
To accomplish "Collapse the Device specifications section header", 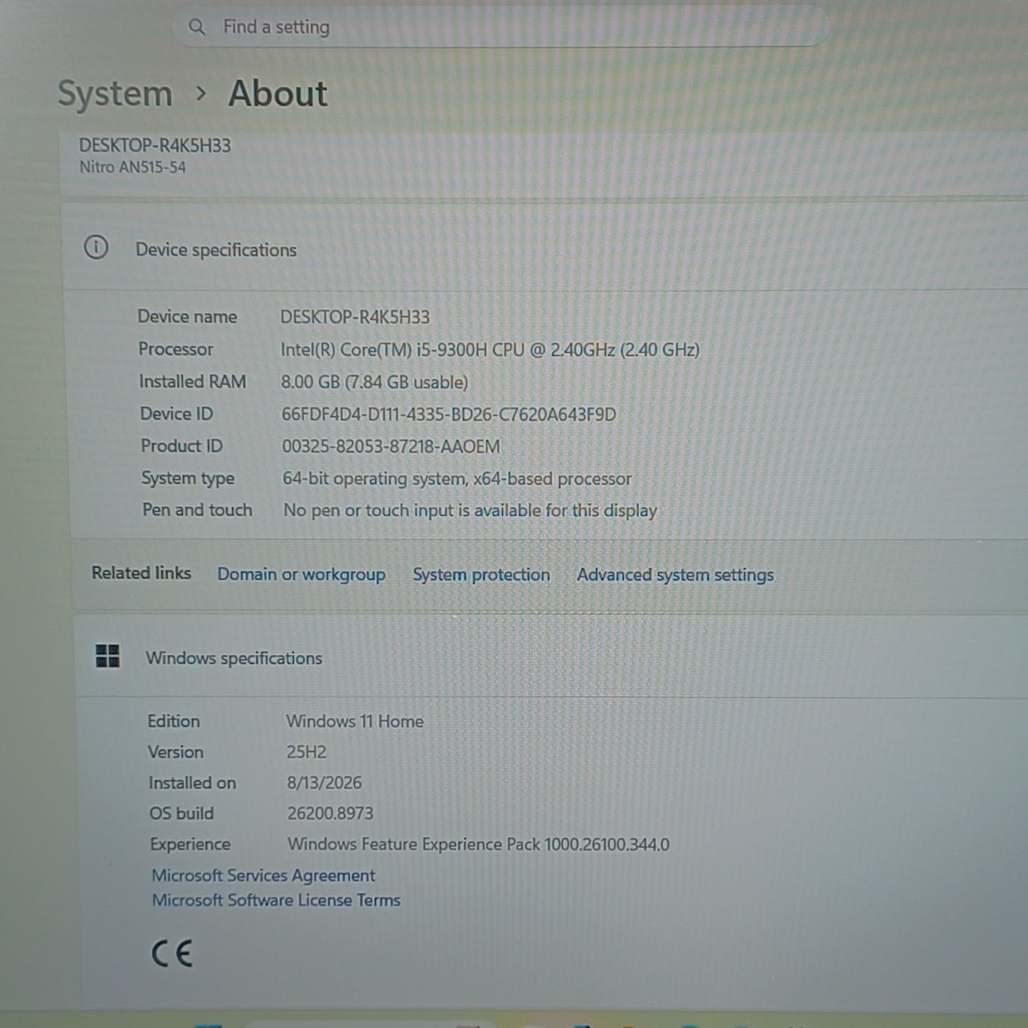I will pos(545,248).
